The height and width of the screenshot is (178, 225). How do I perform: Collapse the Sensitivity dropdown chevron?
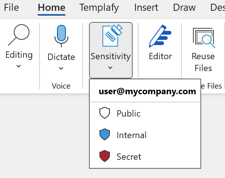coord(110,68)
